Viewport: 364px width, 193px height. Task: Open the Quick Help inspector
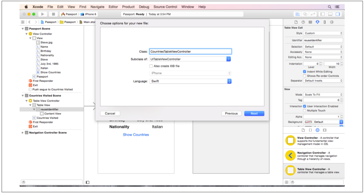pos(303,22)
